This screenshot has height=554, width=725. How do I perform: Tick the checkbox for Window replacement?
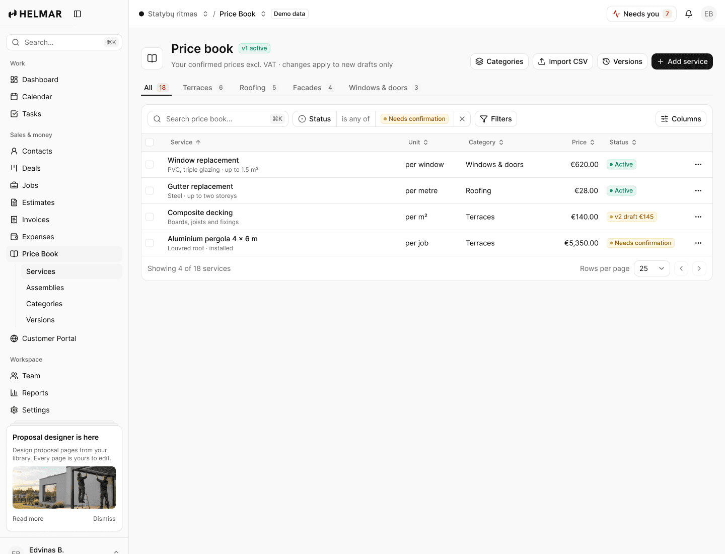click(x=150, y=165)
